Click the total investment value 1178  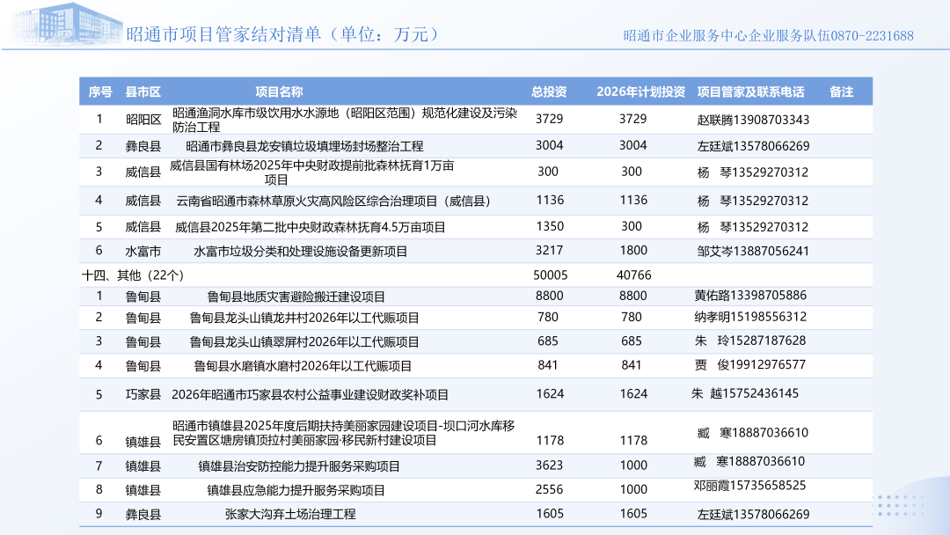[x=550, y=441]
